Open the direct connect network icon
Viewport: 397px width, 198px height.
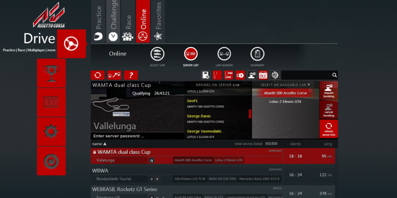pos(114,75)
